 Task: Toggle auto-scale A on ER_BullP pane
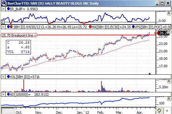click(169, 14)
